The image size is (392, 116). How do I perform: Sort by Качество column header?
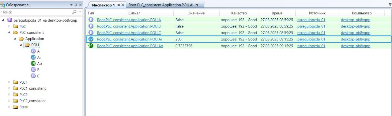(x=239, y=13)
